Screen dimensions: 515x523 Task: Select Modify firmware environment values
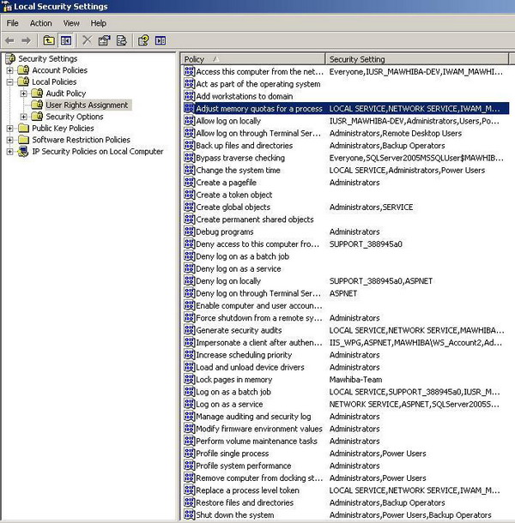tap(259, 429)
